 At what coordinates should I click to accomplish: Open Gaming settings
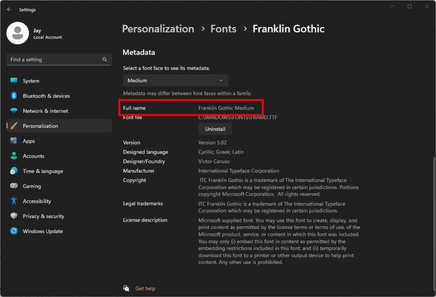[32, 186]
